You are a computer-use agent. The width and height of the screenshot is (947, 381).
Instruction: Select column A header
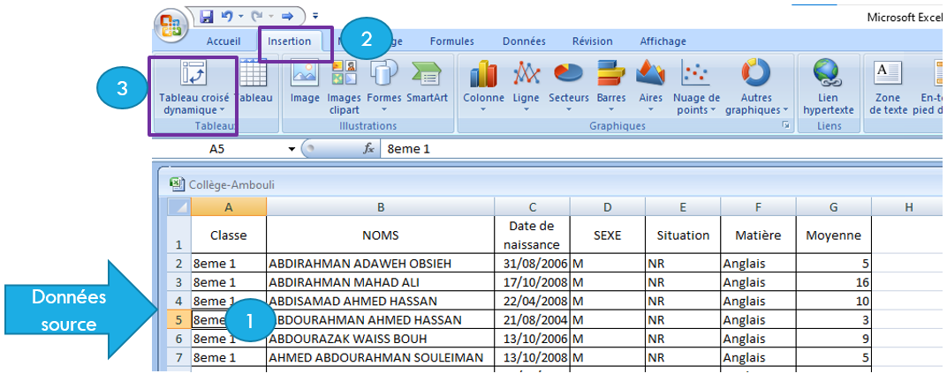pos(228,206)
